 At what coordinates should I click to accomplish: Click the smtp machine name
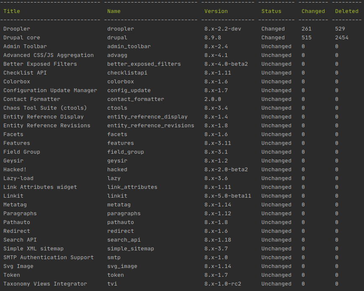point(114,258)
